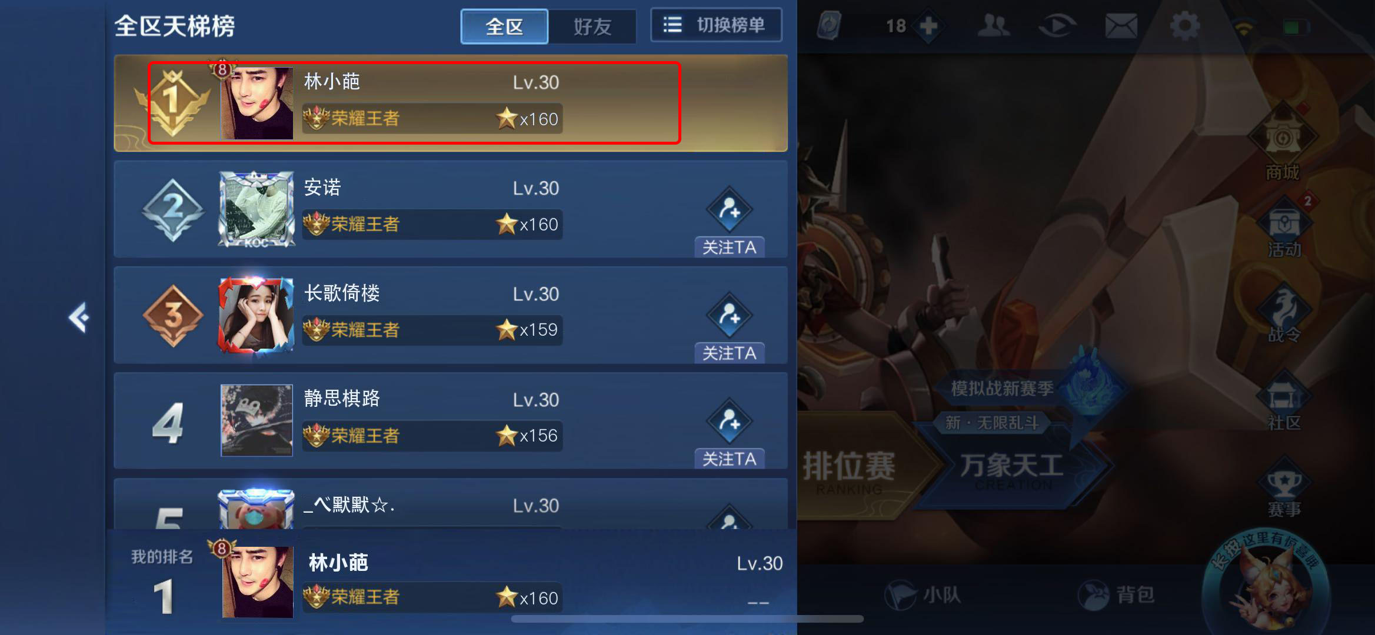Tap the plus icon beside 18
The height and width of the screenshot is (635, 1375).
coord(928,26)
